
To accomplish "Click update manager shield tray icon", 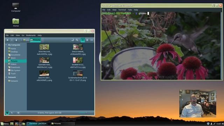I will point(208,124).
